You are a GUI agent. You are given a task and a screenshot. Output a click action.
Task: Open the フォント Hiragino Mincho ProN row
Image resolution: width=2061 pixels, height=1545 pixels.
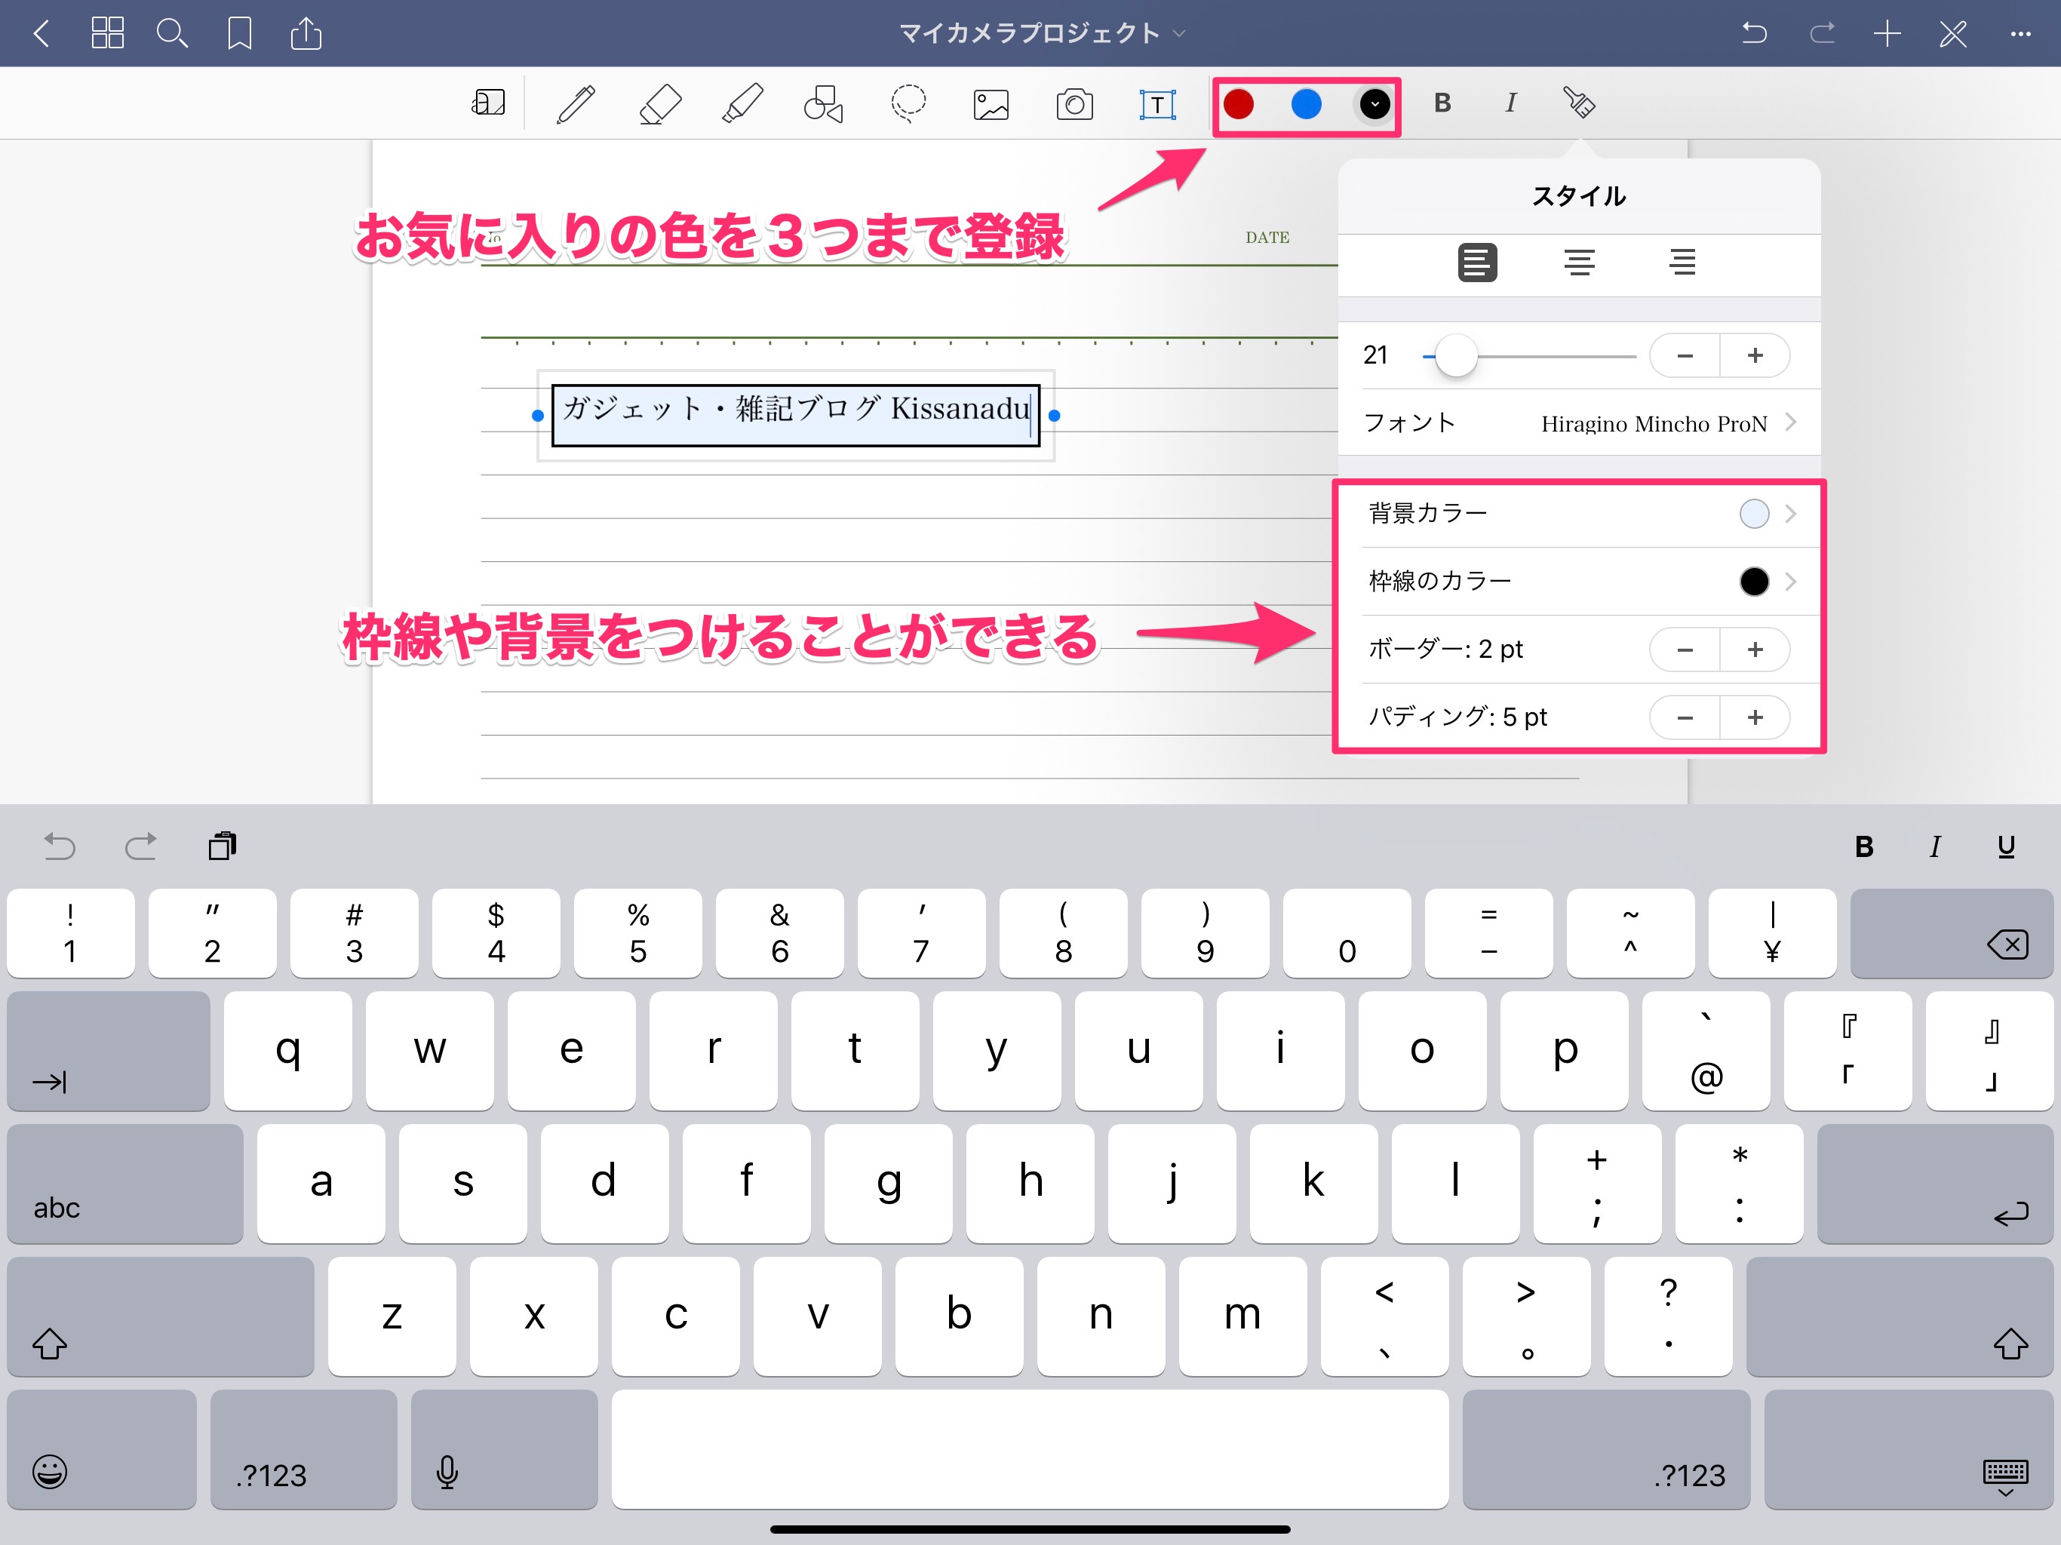[1578, 423]
